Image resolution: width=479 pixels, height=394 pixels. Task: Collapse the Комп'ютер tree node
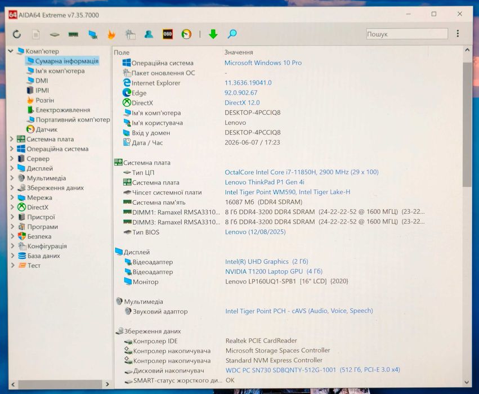point(11,51)
